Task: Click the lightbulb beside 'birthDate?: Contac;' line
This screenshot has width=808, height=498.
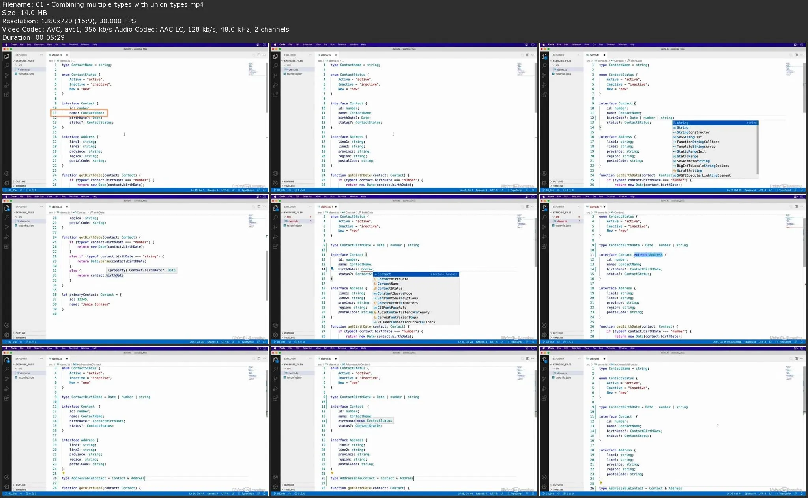Action: point(332,269)
